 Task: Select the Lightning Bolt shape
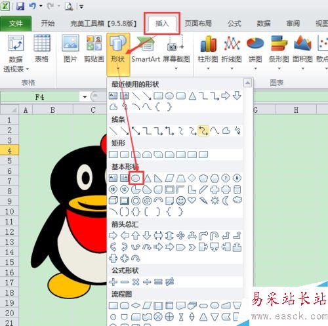[x=203, y=201]
